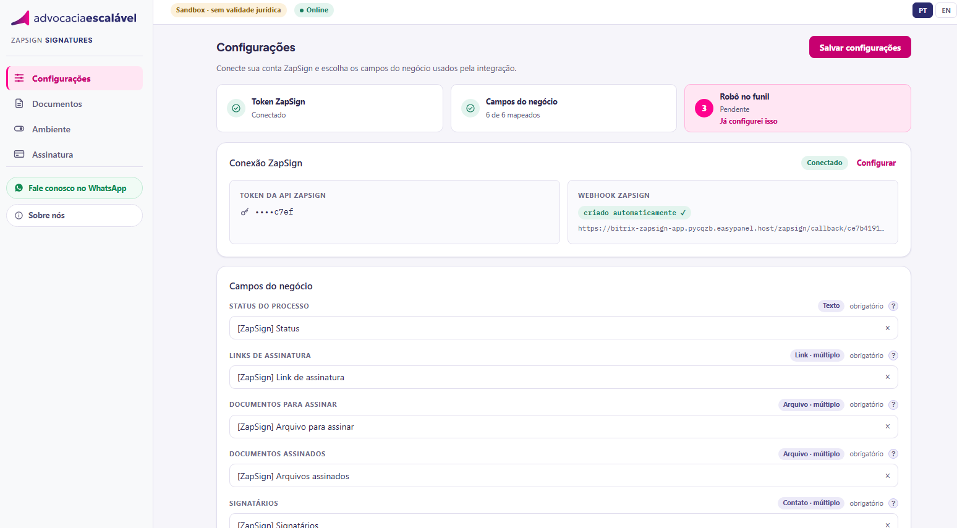
Task: Go to Assinatura section
Action: pyautogui.click(x=74, y=155)
